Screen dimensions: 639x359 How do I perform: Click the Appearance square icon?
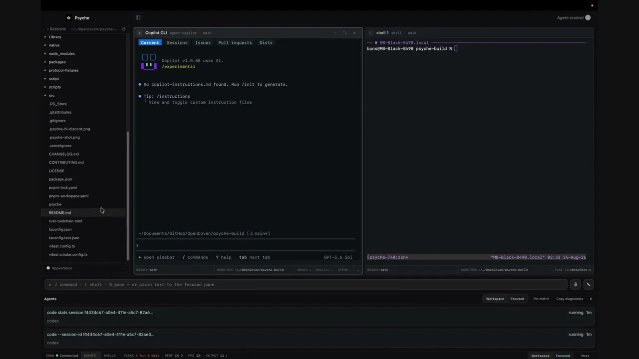pos(48,268)
